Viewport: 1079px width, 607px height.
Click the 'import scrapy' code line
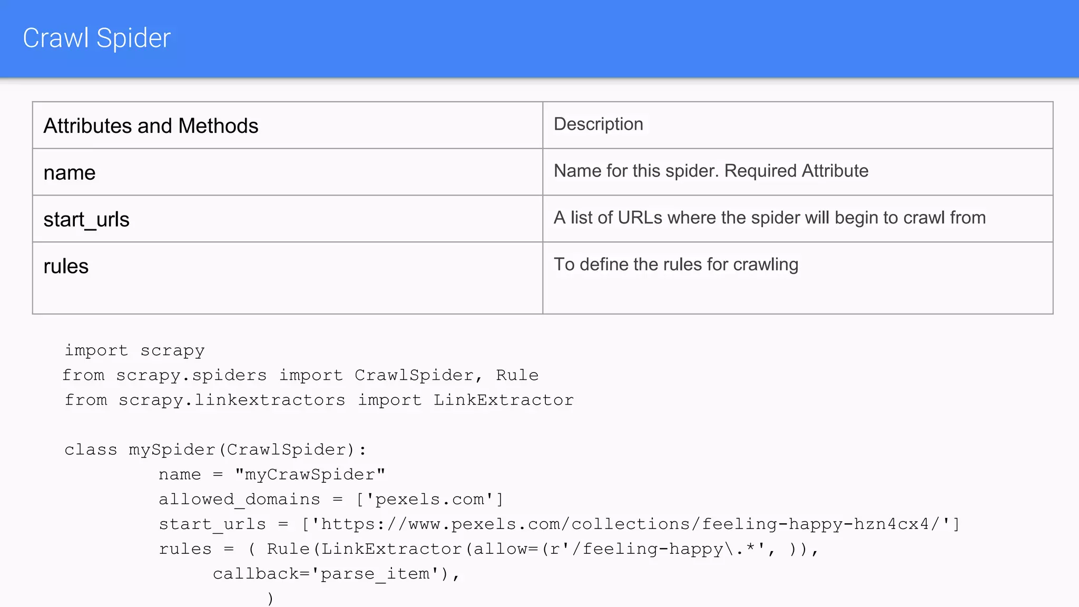point(134,351)
